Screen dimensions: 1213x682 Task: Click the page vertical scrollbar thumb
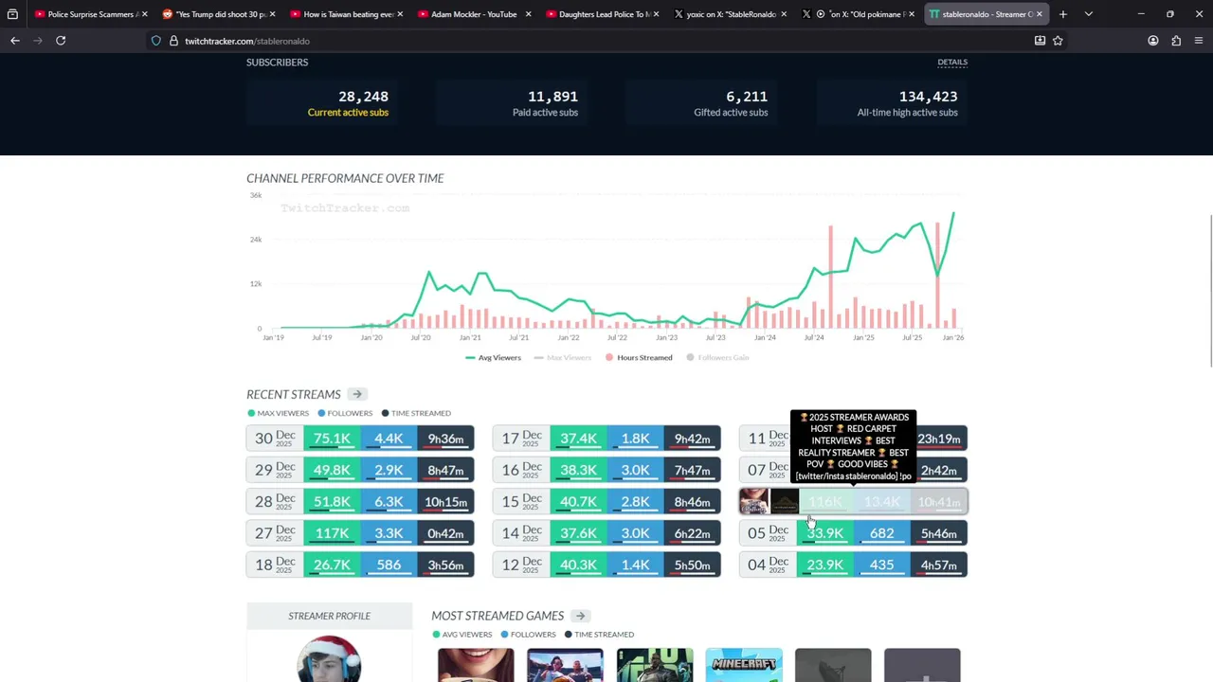coord(1210,292)
